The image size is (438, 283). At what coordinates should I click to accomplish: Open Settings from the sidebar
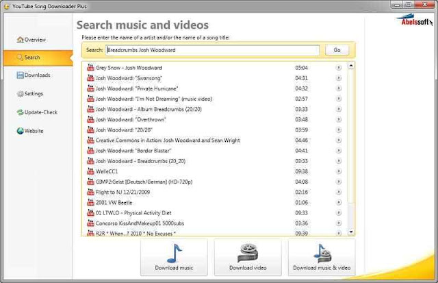(30, 94)
